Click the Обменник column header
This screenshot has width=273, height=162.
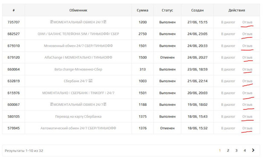pyautogui.click(x=78, y=10)
